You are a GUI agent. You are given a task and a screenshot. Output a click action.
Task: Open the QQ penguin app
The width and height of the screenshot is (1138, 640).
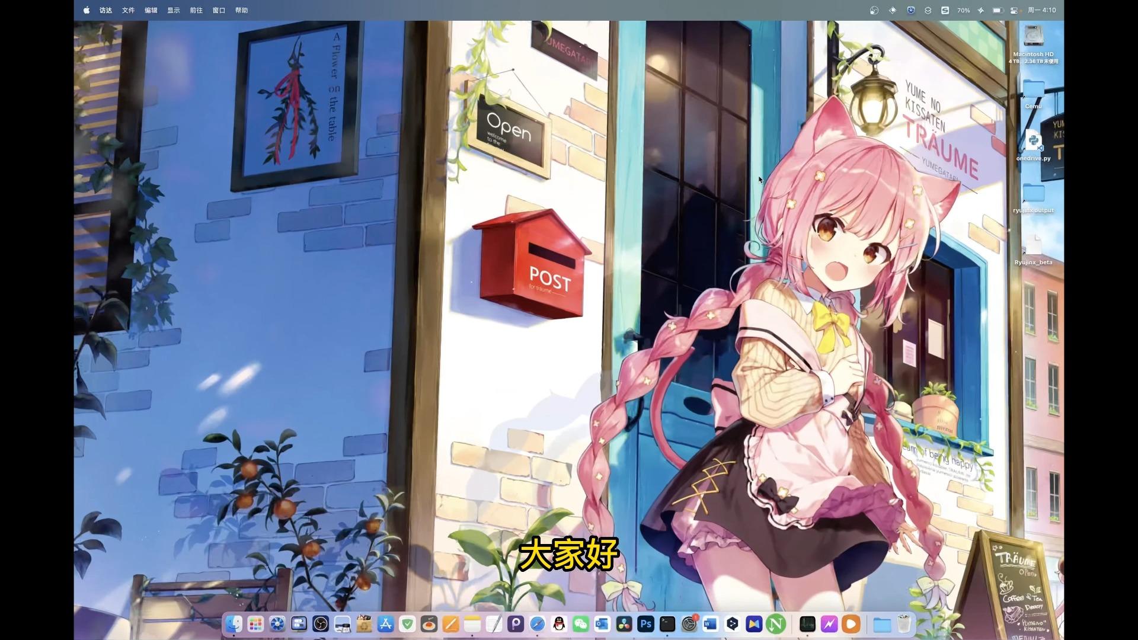point(559,623)
